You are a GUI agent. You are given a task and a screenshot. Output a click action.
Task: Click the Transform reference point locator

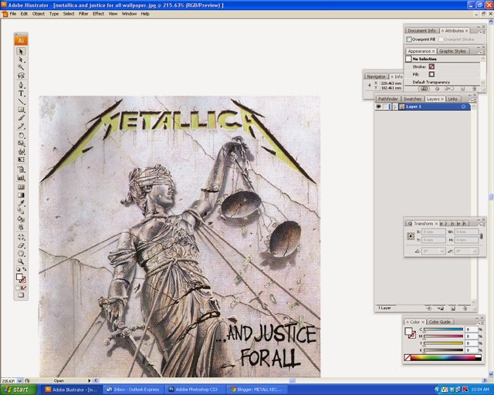coord(411,236)
